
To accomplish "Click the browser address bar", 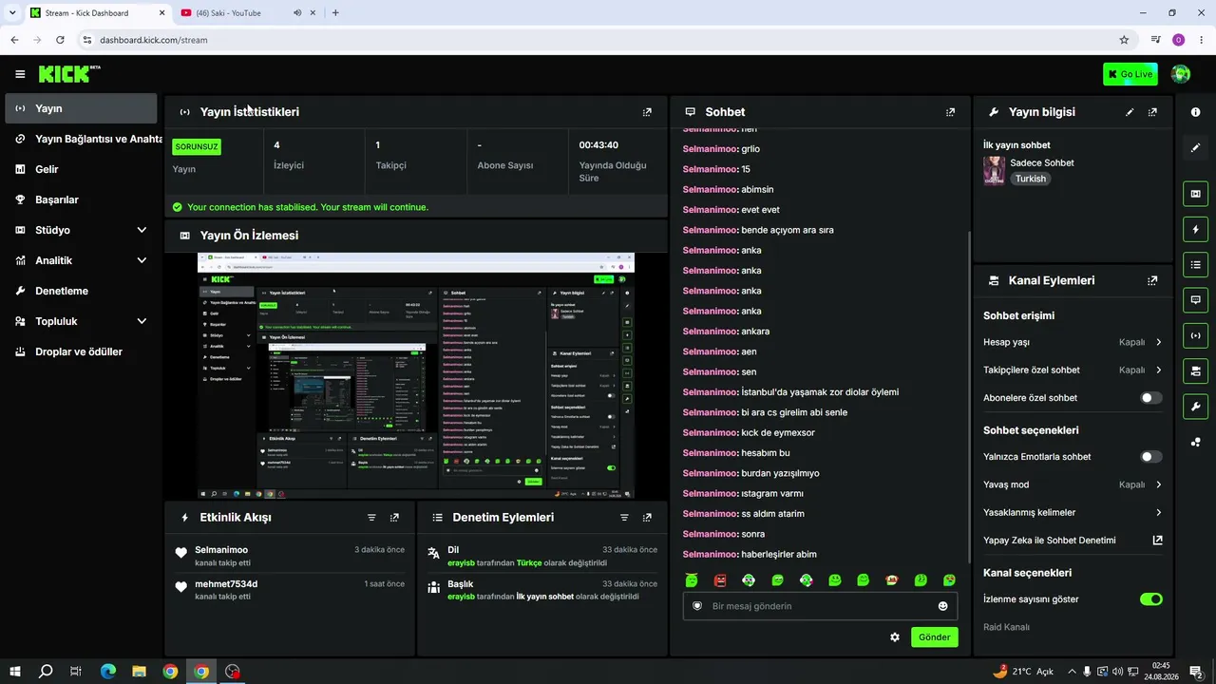I will 598,40.
